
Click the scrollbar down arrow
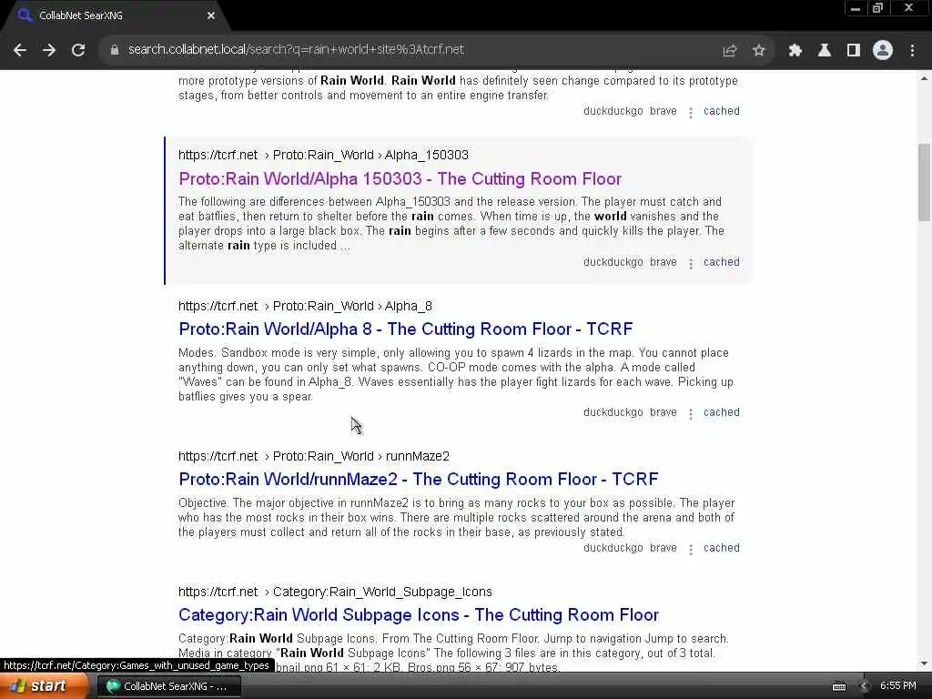pyautogui.click(x=925, y=664)
